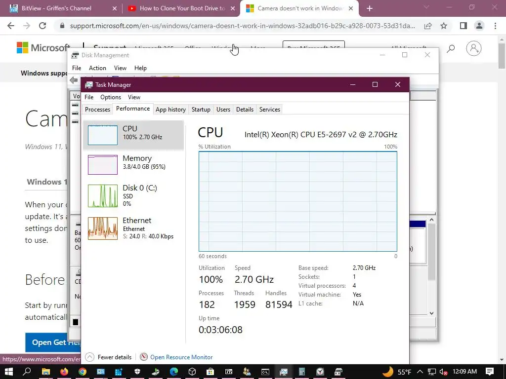Close the BitView browser tab
Image resolution: width=506 pixels, height=379 pixels.
coord(115,8)
